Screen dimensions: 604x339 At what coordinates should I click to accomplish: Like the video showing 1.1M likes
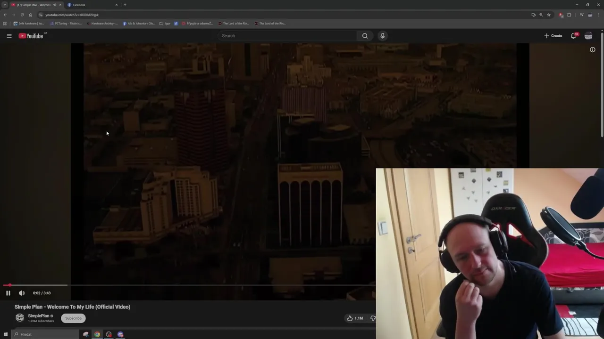point(355,318)
